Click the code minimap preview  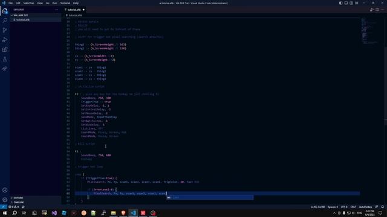(x=370, y=31)
